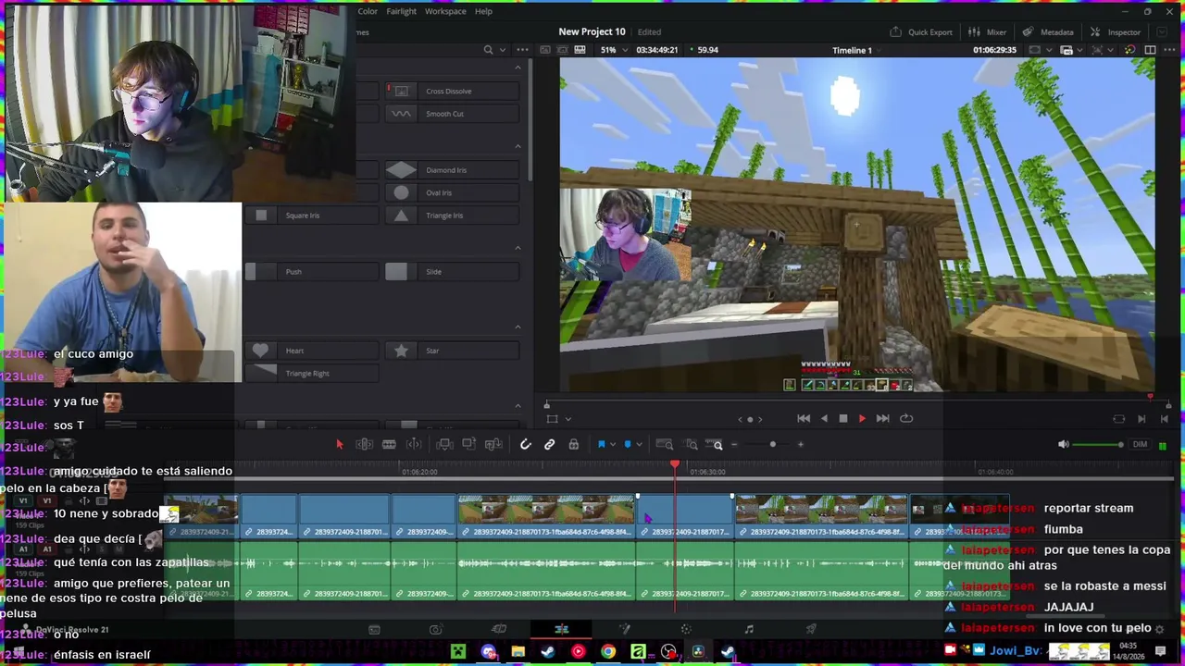Choose the Star shape transition icon

click(x=401, y=351)
